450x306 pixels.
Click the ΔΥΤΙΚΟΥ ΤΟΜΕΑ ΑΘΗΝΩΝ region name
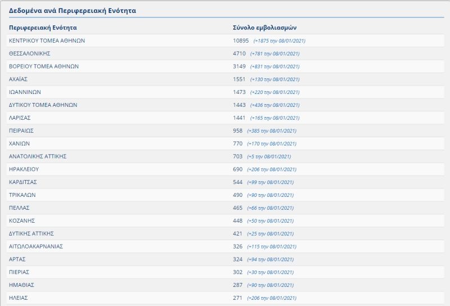pos(43,105)
